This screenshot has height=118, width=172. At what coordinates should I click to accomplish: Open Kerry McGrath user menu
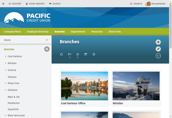156,4
